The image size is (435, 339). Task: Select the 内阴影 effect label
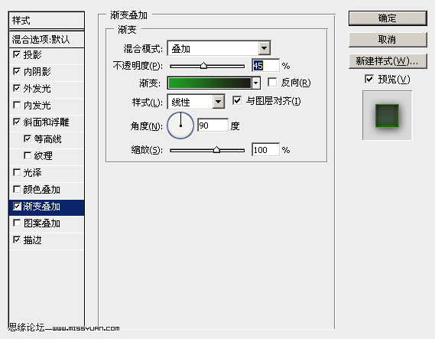tap(37, 72)
